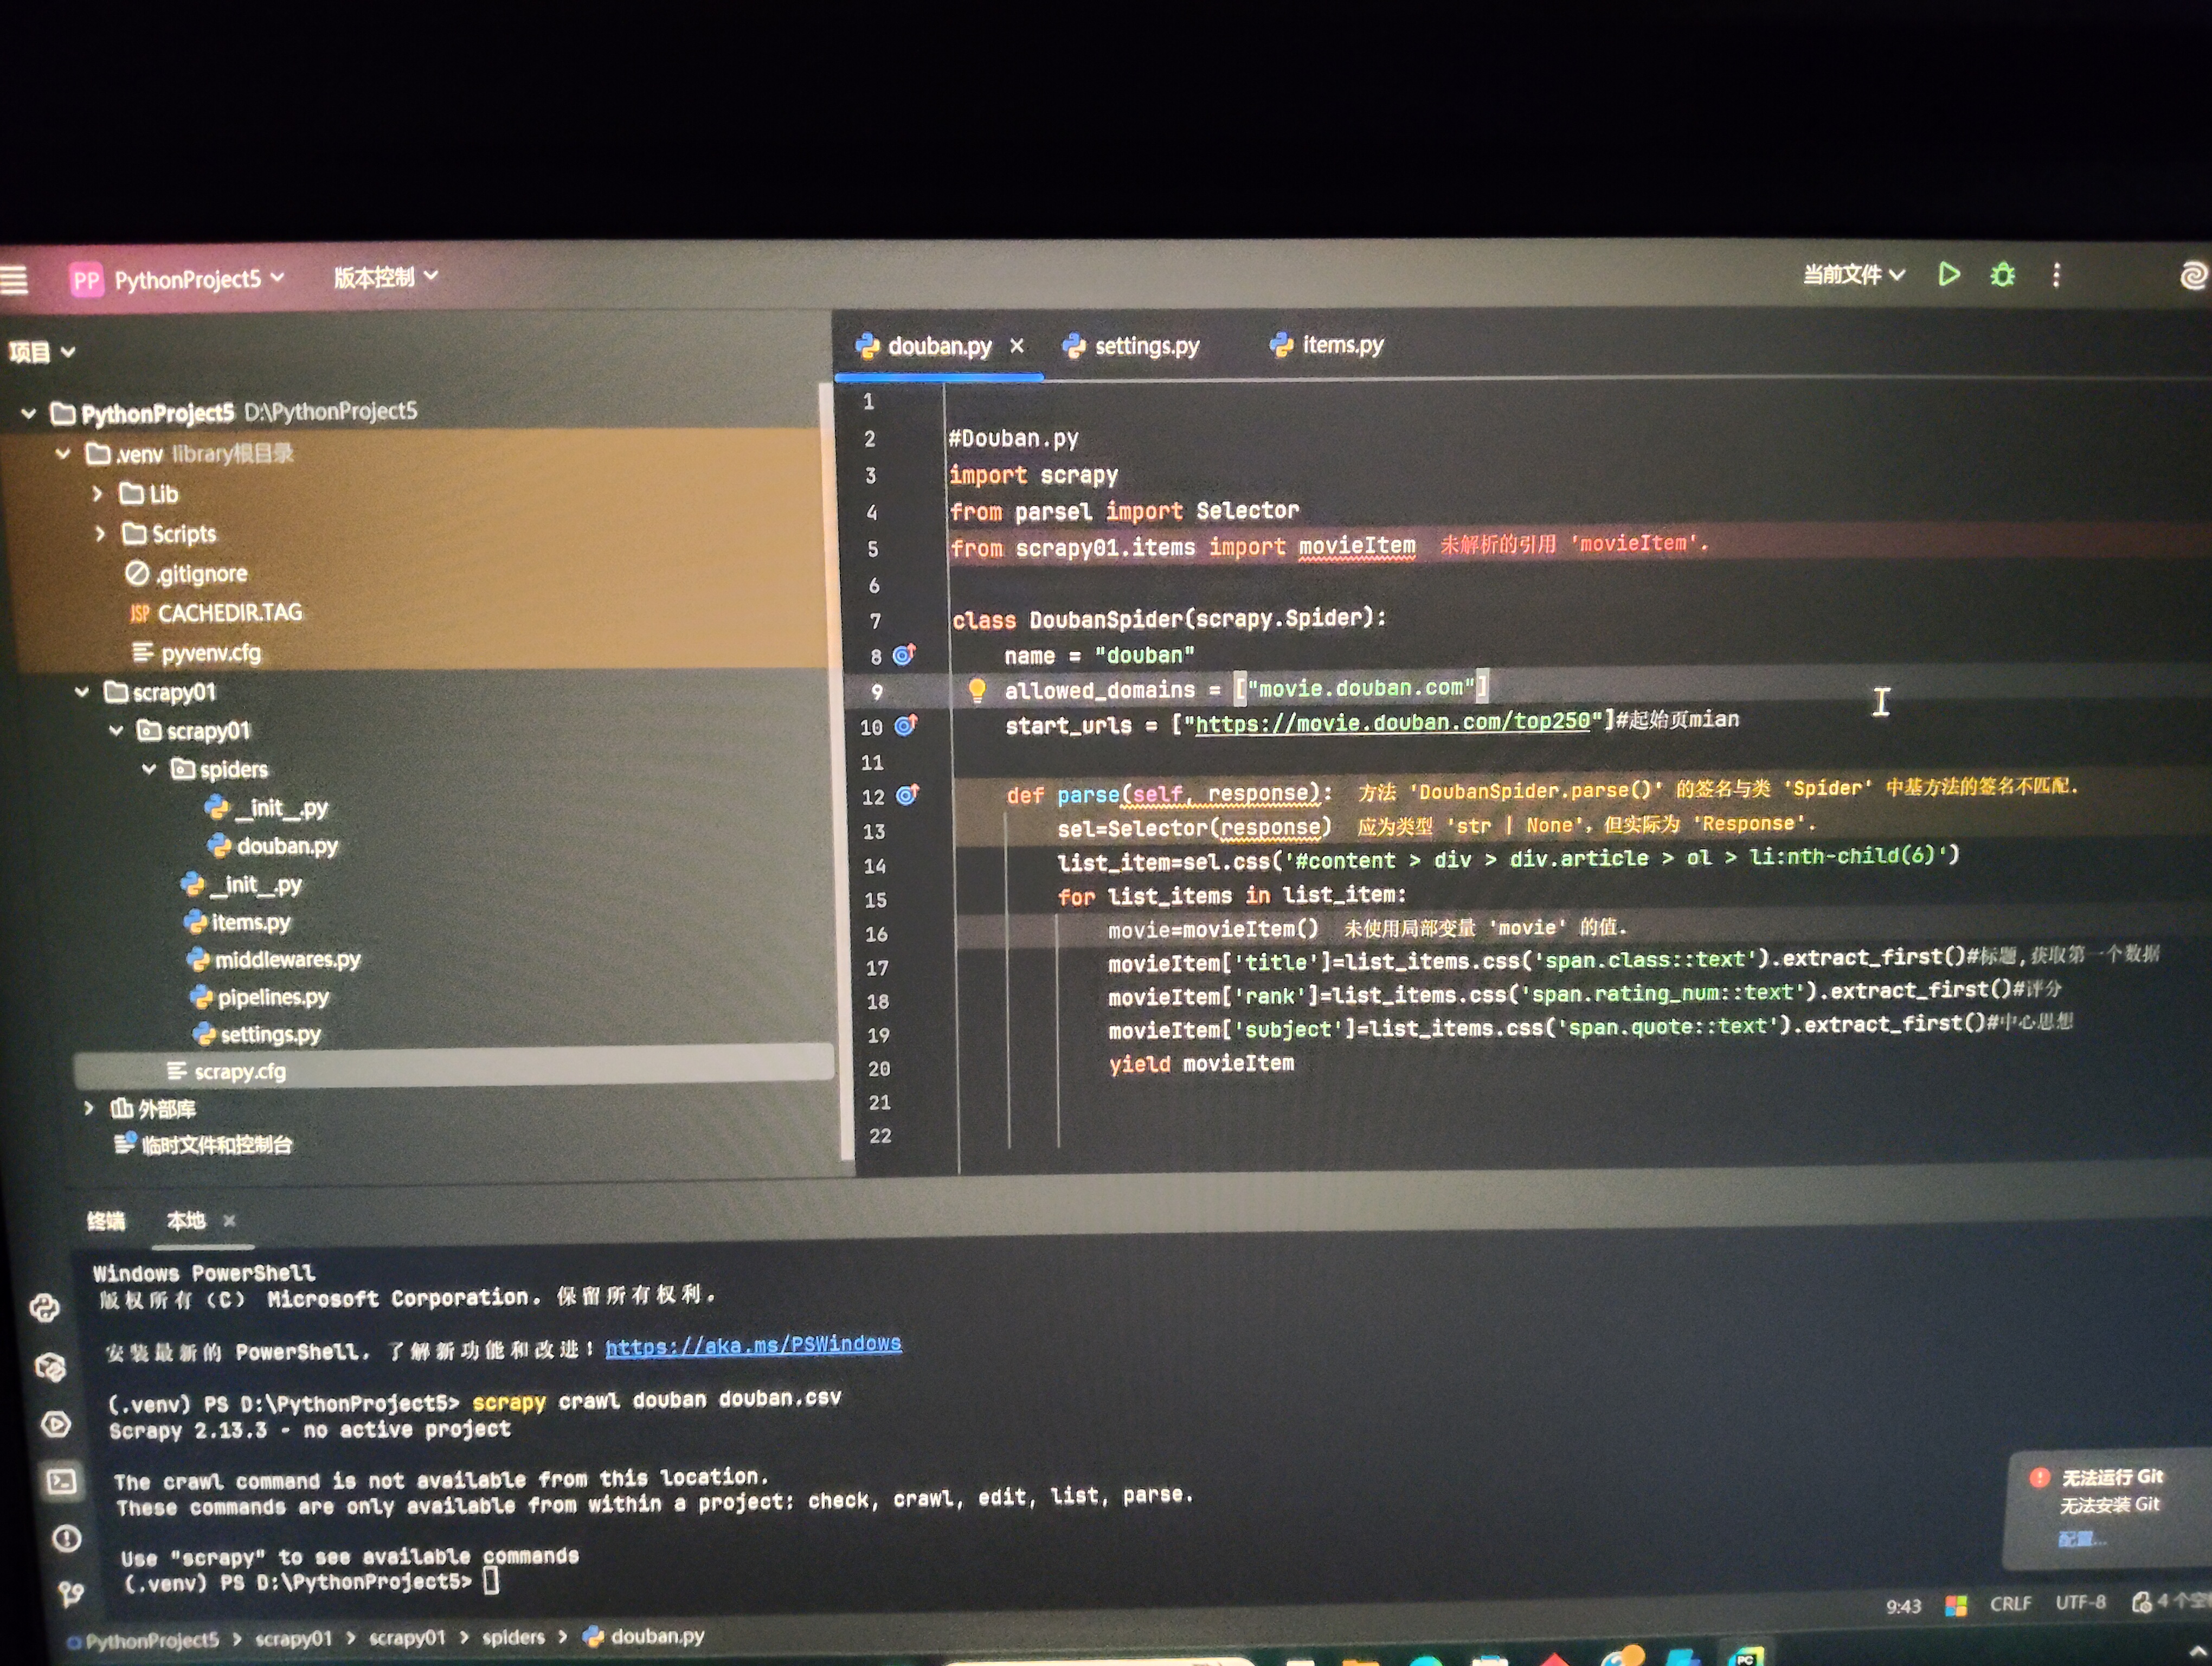Click the Run (play) button in toolbar
This screenshot has width=2212, height=1666.
[1948, 274]
